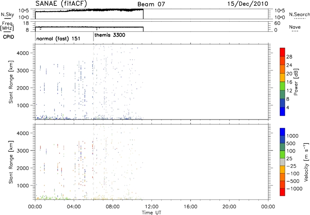Click the '4000' tick on the power panel axis
The width and height of the screenshot is (310, 215).
pos(23,53)
